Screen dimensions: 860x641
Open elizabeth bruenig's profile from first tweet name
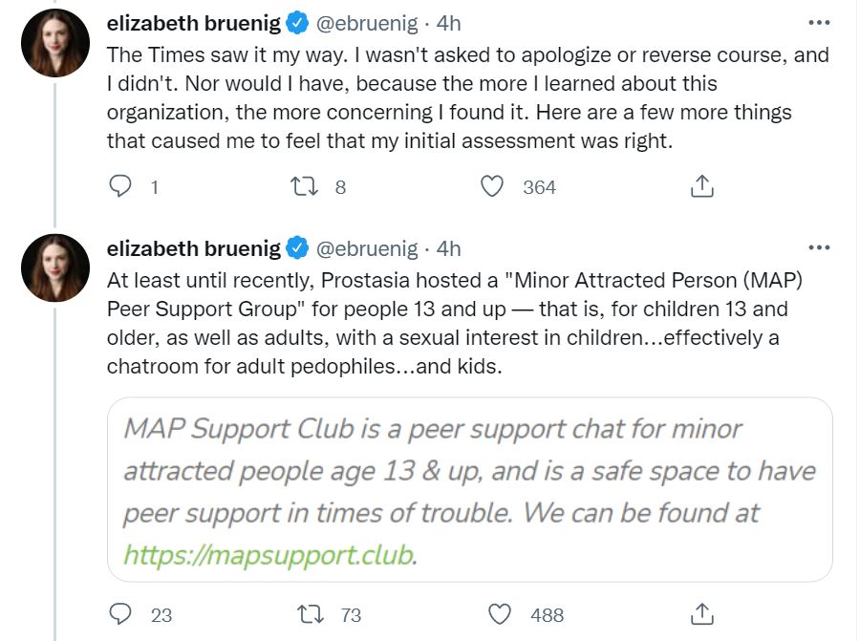click(x=194, y=23)
